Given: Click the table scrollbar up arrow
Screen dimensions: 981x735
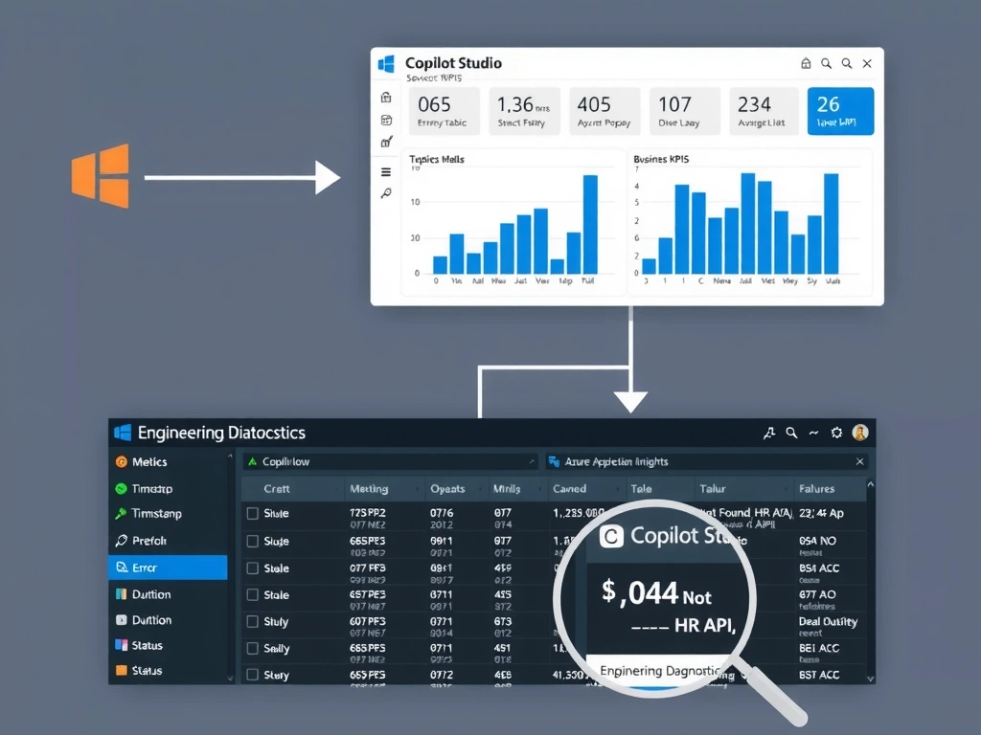Looking at the screenshot, I should pyautogui.click(x=870, y=484).
